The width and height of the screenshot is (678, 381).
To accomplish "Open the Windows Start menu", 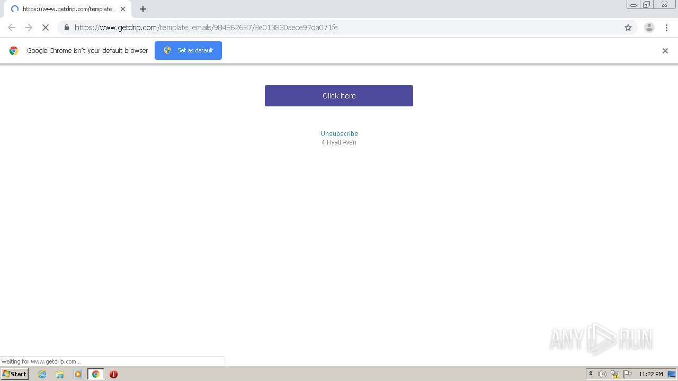I will click(x=15, y=374).
